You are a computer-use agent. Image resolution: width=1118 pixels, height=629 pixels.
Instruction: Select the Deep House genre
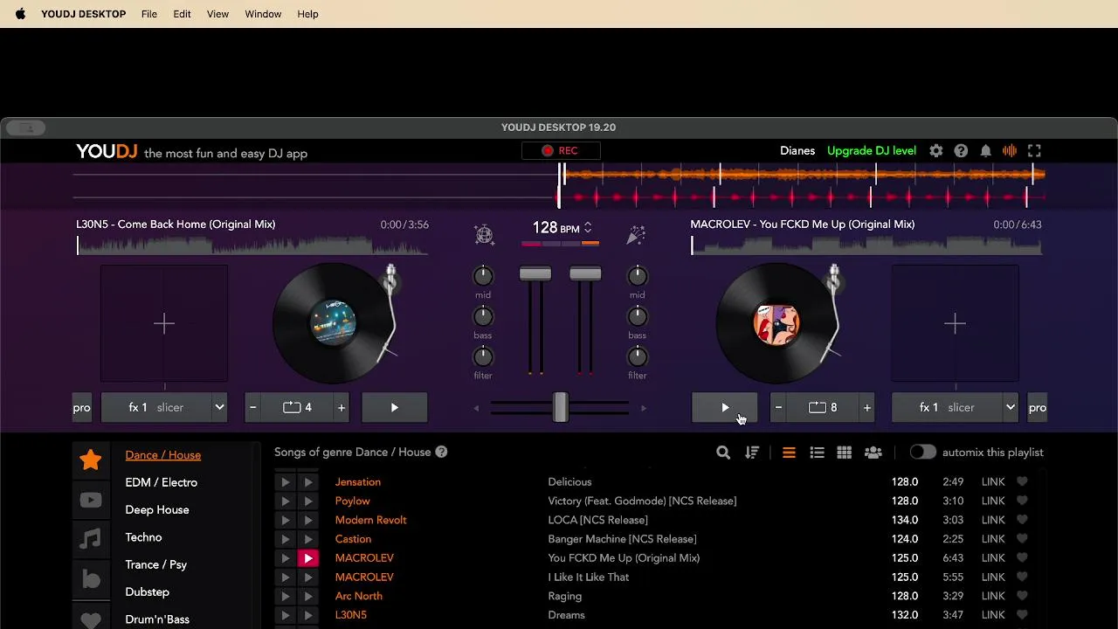point(157,510)
